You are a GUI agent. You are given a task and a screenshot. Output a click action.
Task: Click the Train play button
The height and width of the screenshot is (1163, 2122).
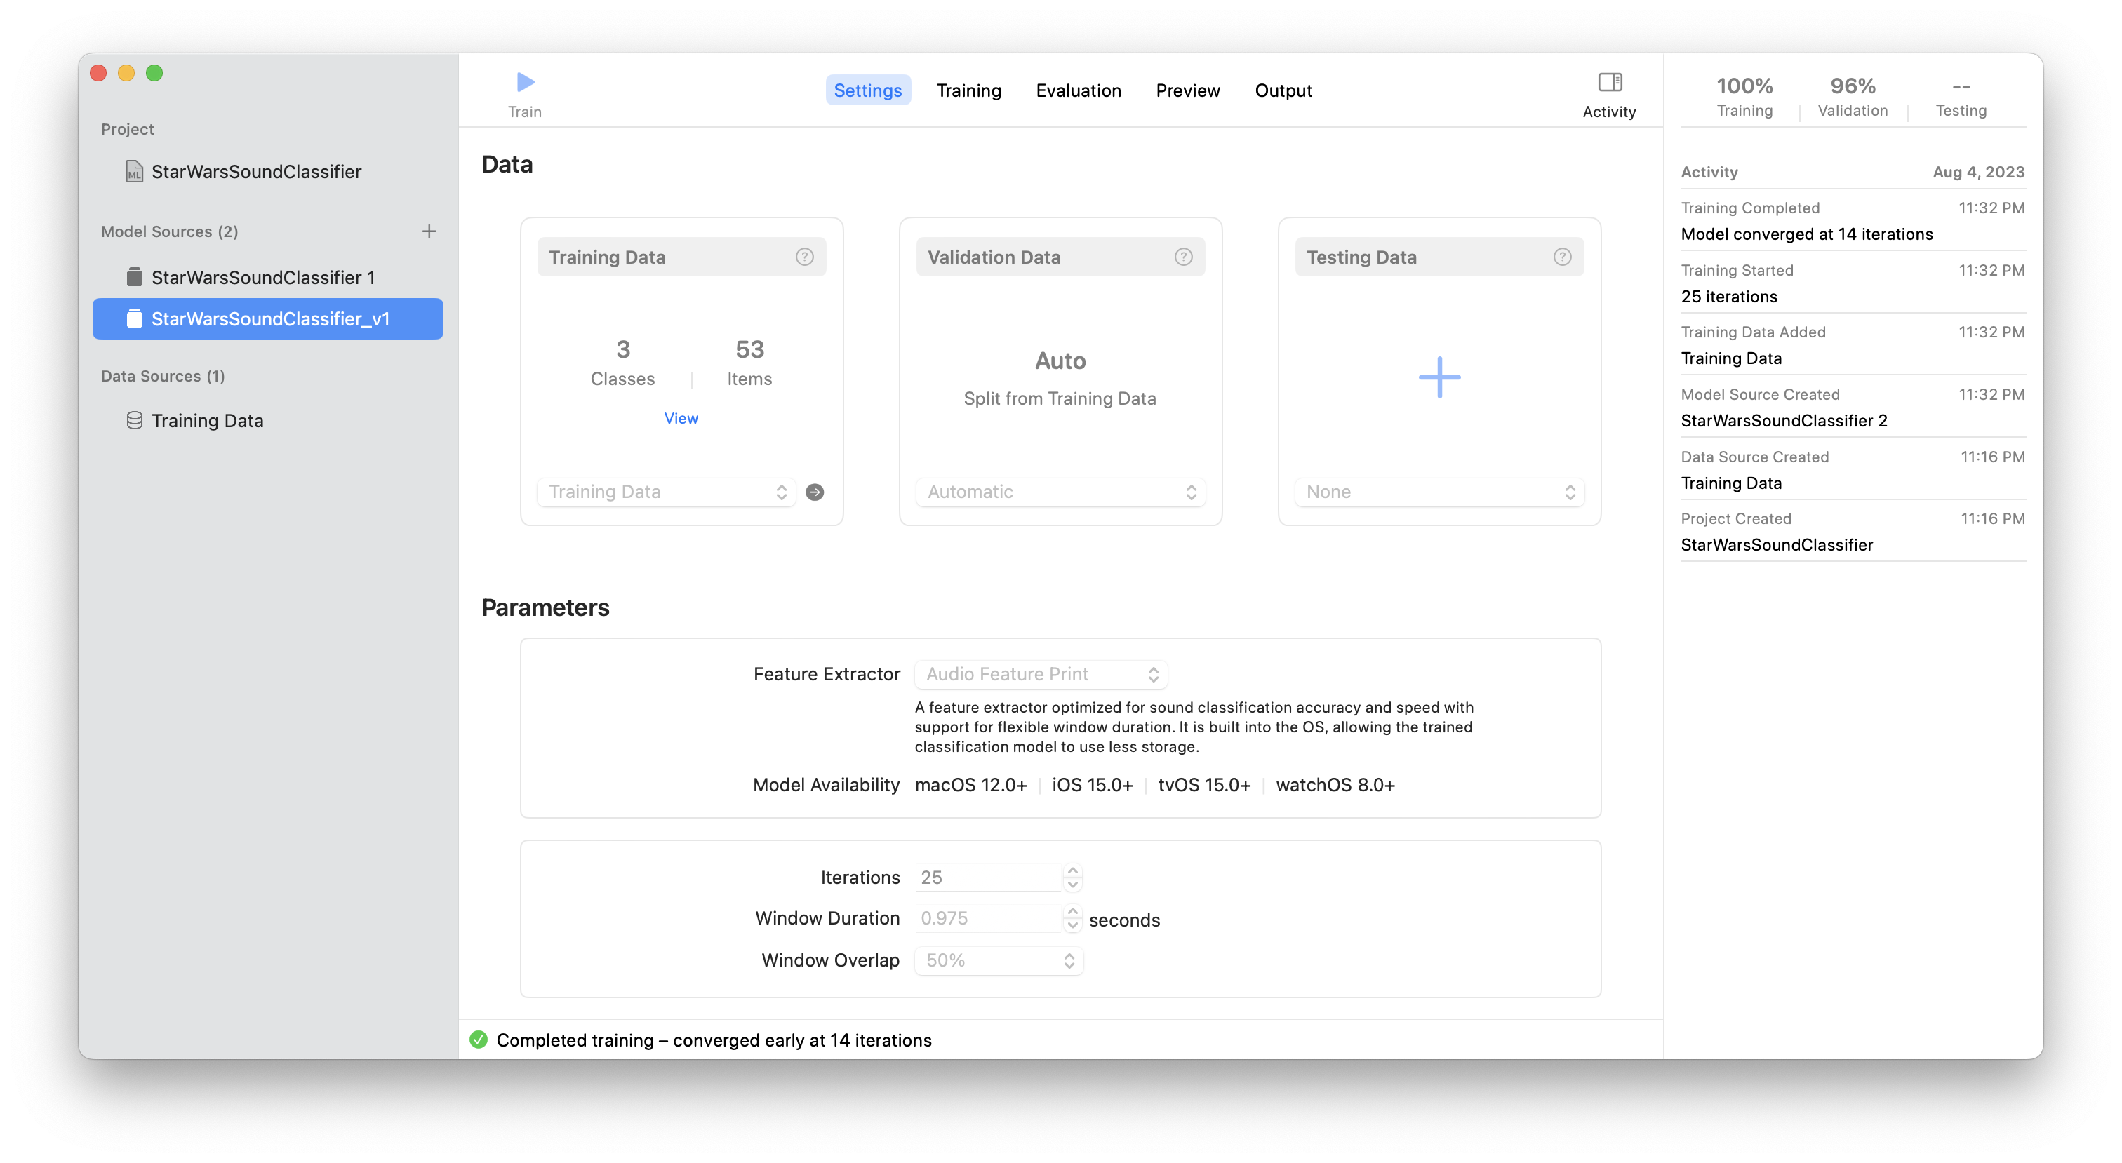525,82
